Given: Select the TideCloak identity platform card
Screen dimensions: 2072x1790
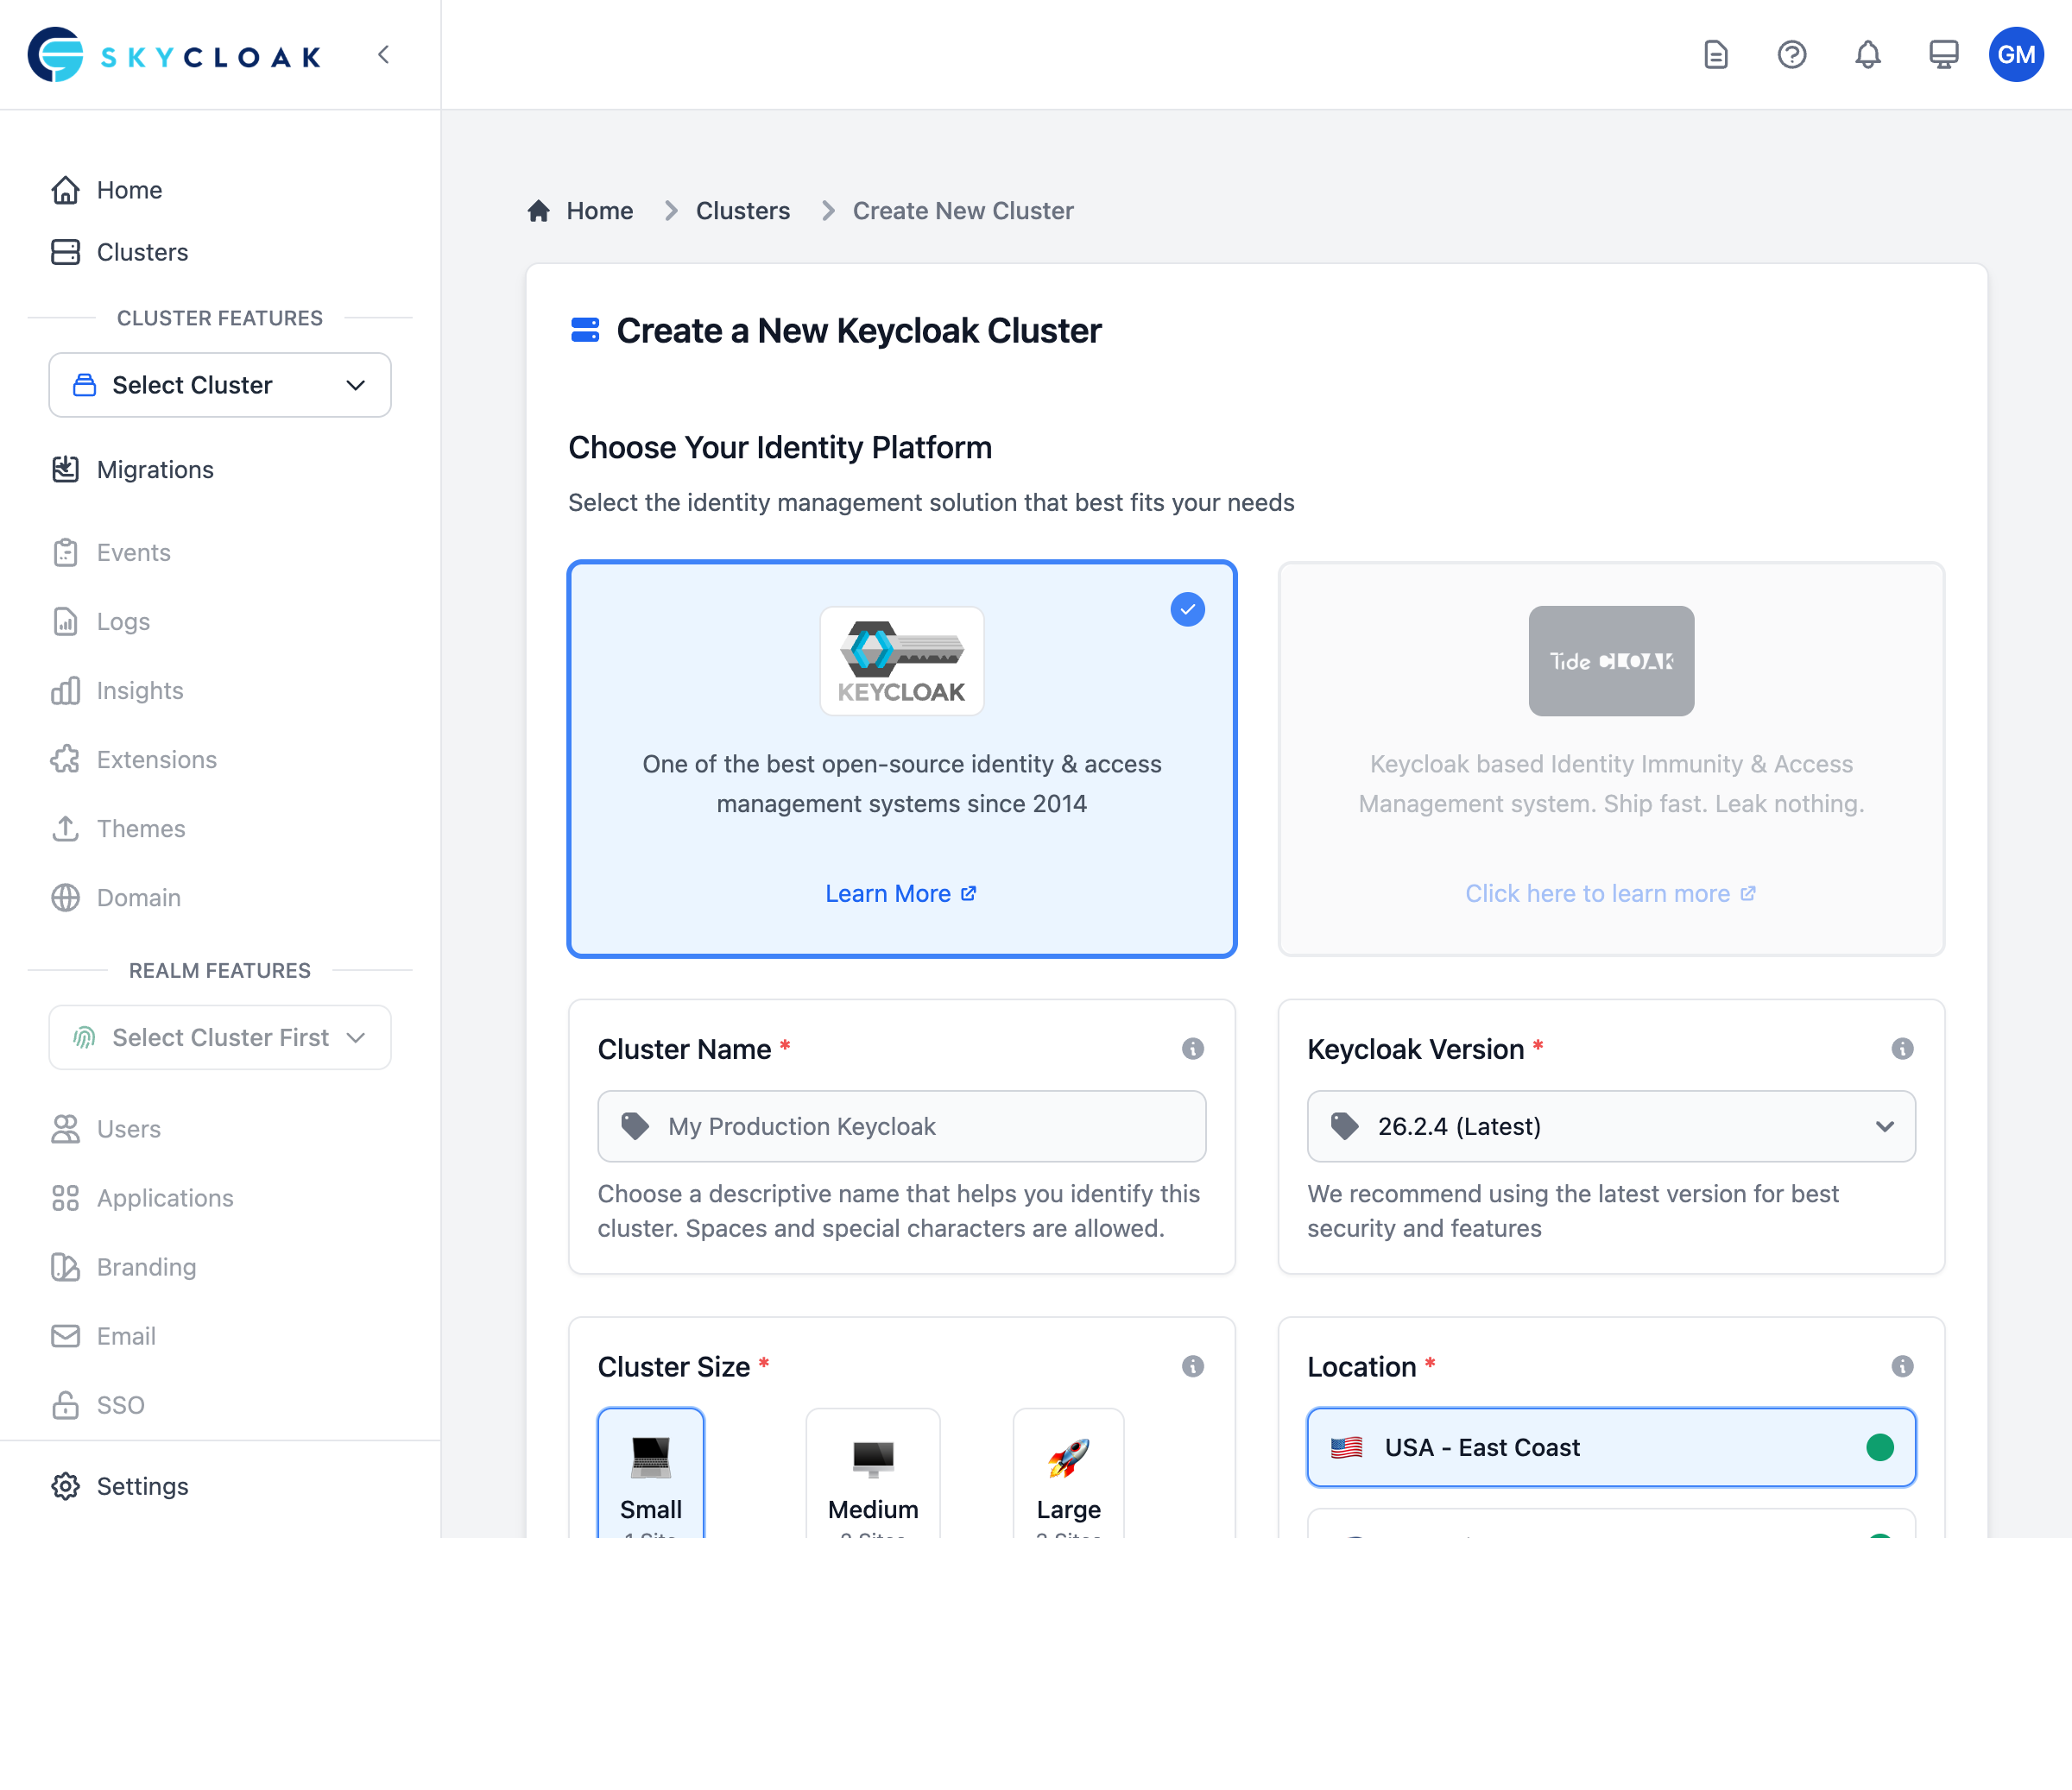Looking at the screenshot, I should tap(1610, 759).
